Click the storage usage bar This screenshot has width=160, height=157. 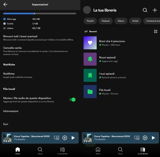point(40,14)
